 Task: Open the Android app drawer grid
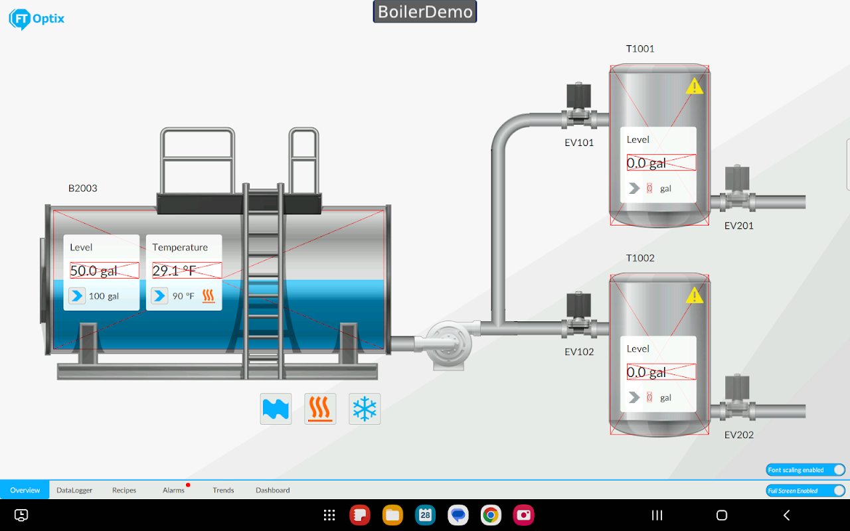329,515
